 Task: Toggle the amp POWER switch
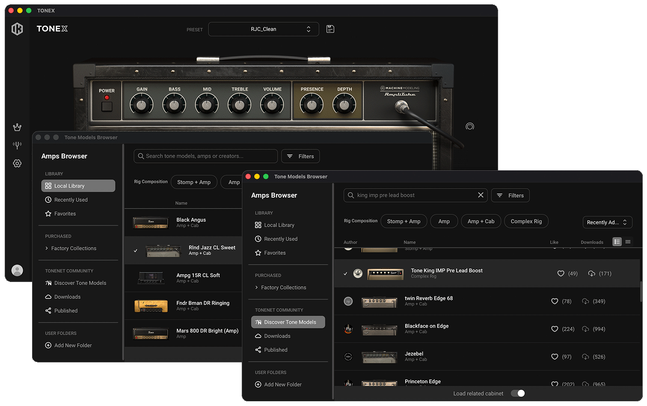tap(107, 106)
